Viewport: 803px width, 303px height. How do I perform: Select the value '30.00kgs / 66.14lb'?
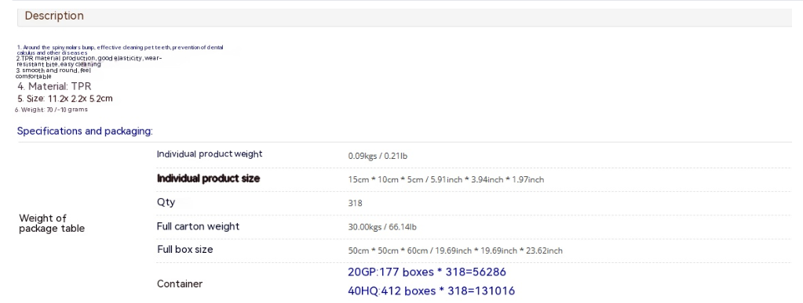(382, 227)
